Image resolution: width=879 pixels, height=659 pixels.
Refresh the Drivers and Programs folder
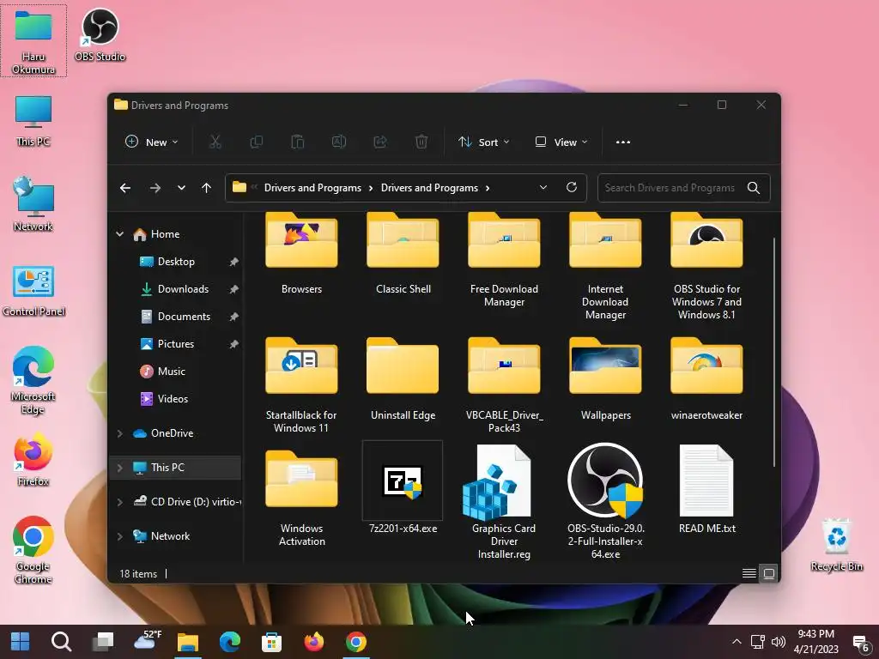point(571,187)
